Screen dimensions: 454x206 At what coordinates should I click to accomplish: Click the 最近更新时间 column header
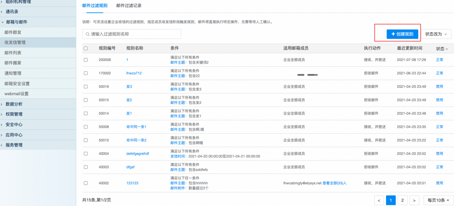tap(409, 48)
